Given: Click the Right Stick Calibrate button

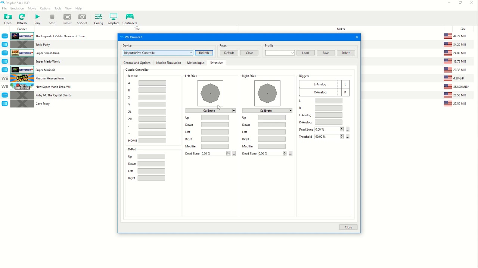Looking at the screenshot, I should (266, 111).
